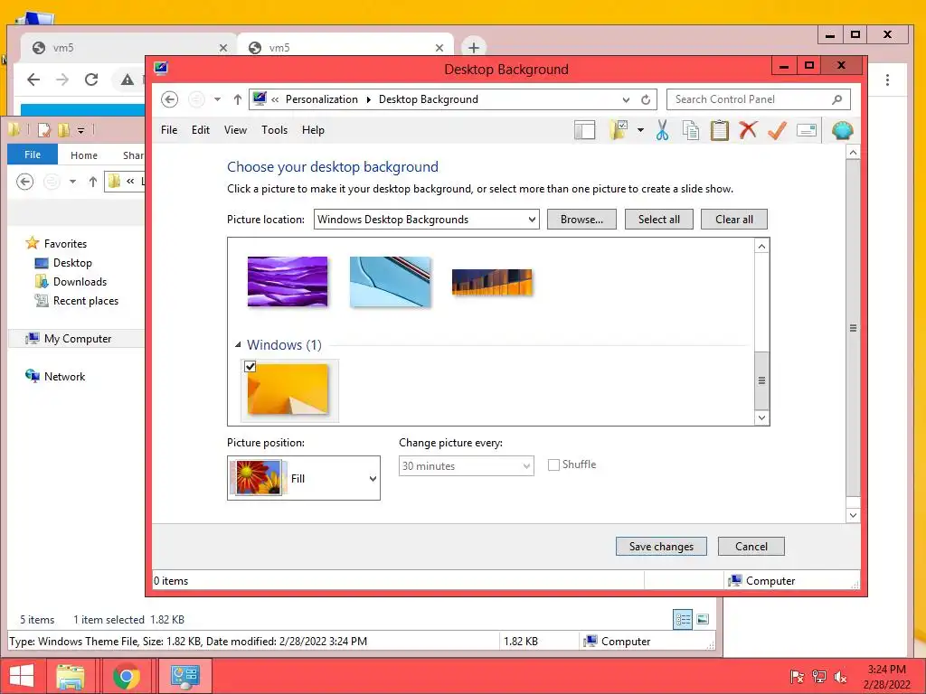Open the View menu
The width and height of the screenshot is (926, 694).
[x=235, y=130]
